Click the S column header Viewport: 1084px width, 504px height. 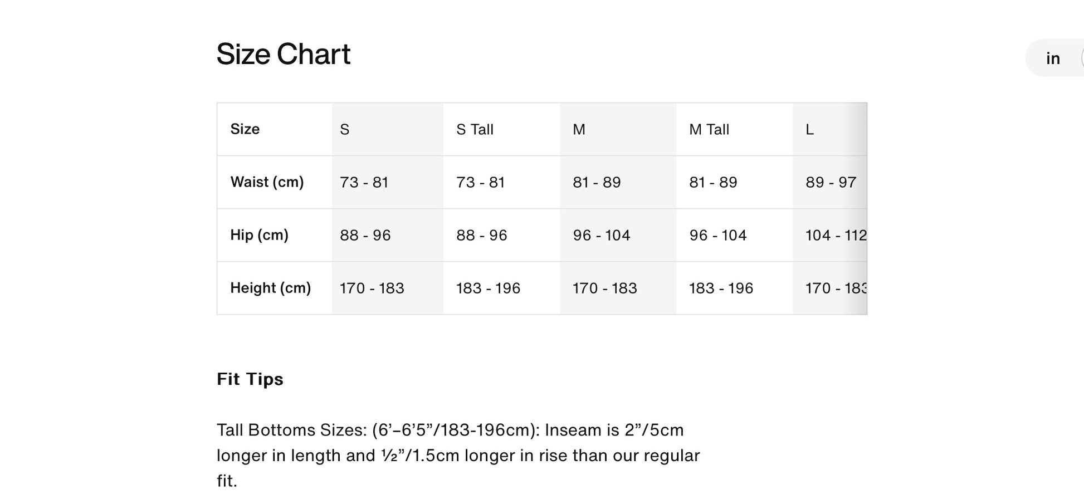345,130
